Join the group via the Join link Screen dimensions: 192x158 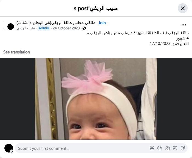[102, 23]
